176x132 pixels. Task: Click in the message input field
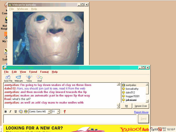pyautogui.click(x=70, y=119)
